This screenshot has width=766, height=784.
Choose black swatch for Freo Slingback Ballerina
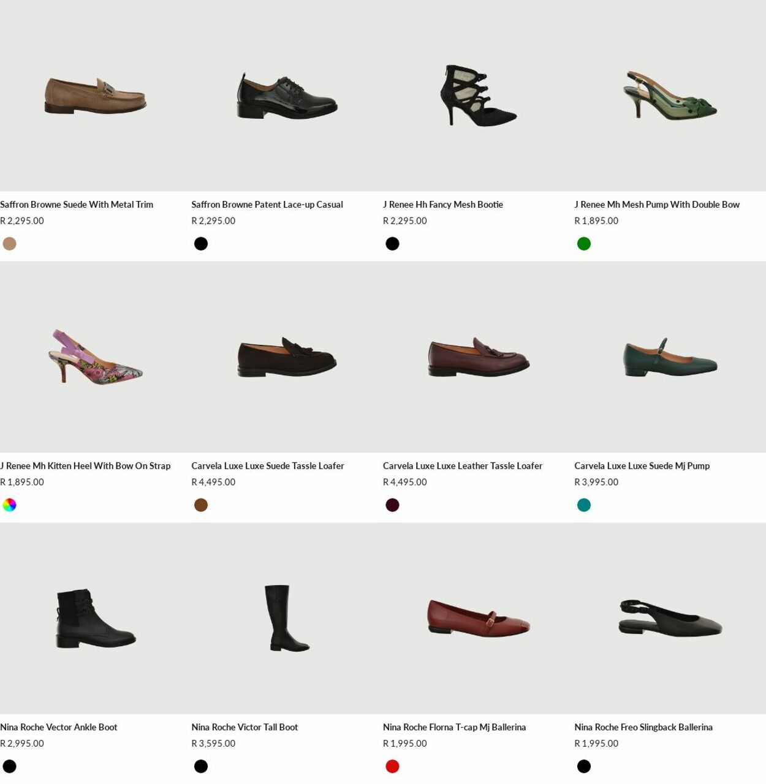coord(584,766)
